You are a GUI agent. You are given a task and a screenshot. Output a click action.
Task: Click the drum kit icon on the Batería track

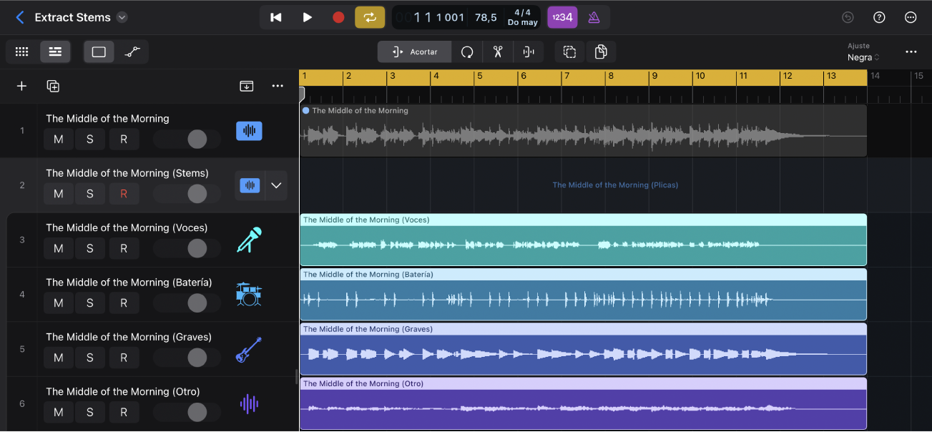point(248,294)
